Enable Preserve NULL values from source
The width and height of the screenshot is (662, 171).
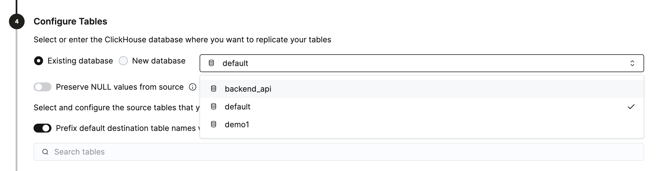42,87
